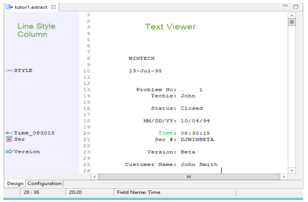Click the Ser field icon with red X
The width and height of the screenshot is (308, 202).
tap(9, 139)
